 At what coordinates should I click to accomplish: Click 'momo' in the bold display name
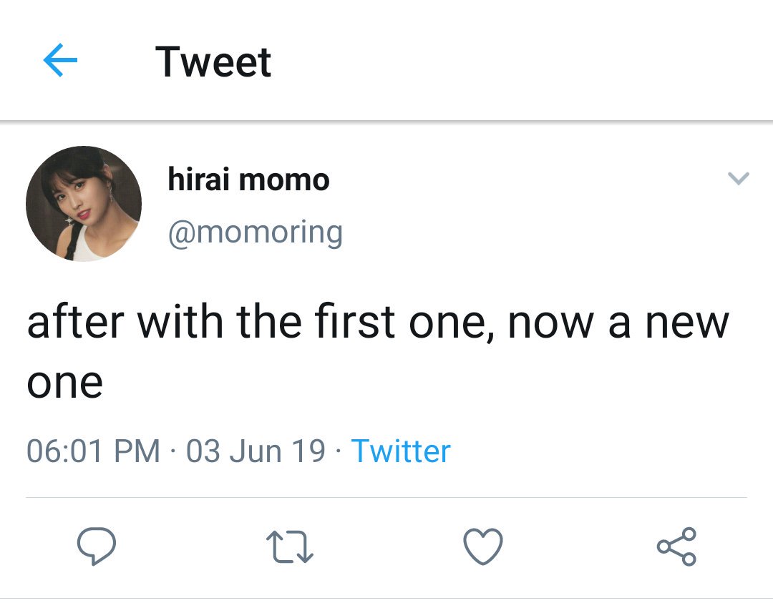click(x=284, y=180)
